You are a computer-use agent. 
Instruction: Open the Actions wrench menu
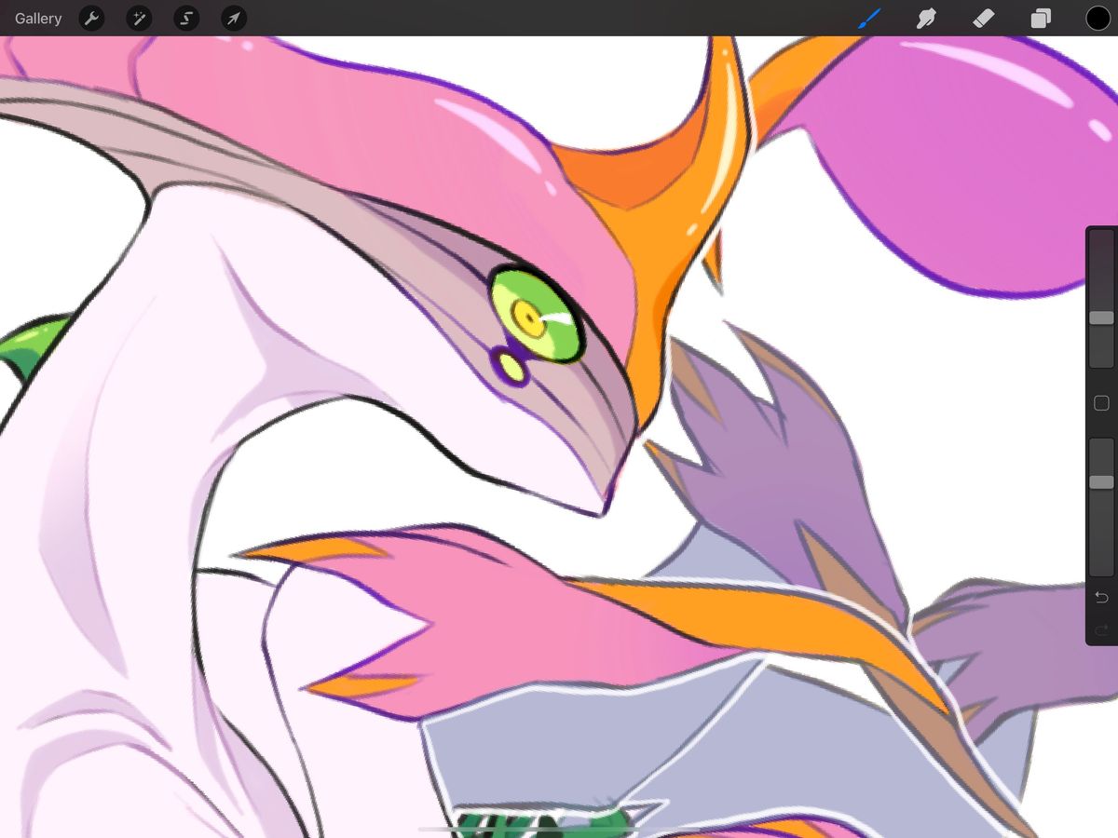(91, 18)
